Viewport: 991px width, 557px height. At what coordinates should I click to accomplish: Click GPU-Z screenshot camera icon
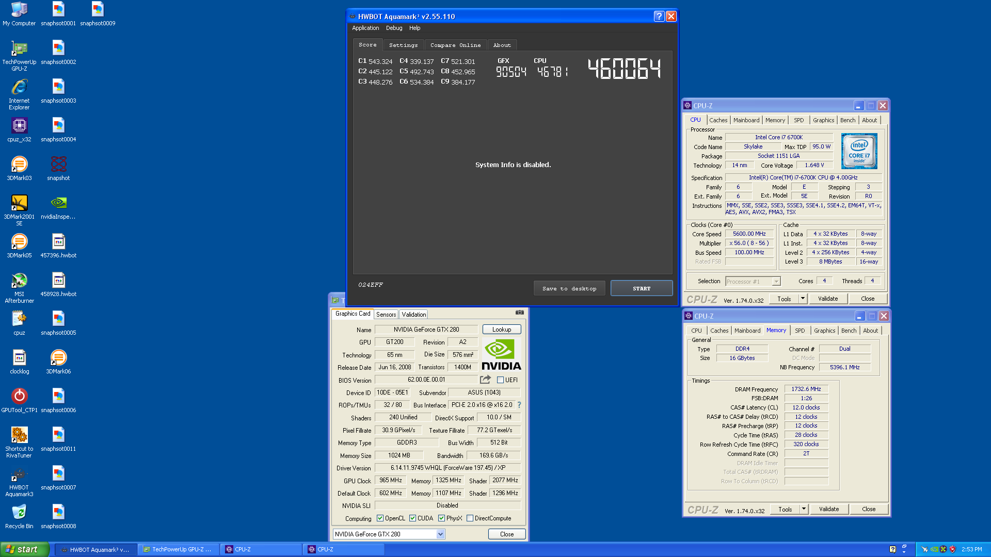point(519,313)
